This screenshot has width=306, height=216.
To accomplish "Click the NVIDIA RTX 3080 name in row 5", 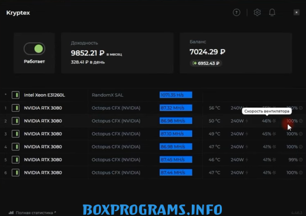I will coord(43,160).
